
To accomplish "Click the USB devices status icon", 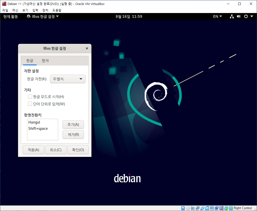I will (202, 208).
